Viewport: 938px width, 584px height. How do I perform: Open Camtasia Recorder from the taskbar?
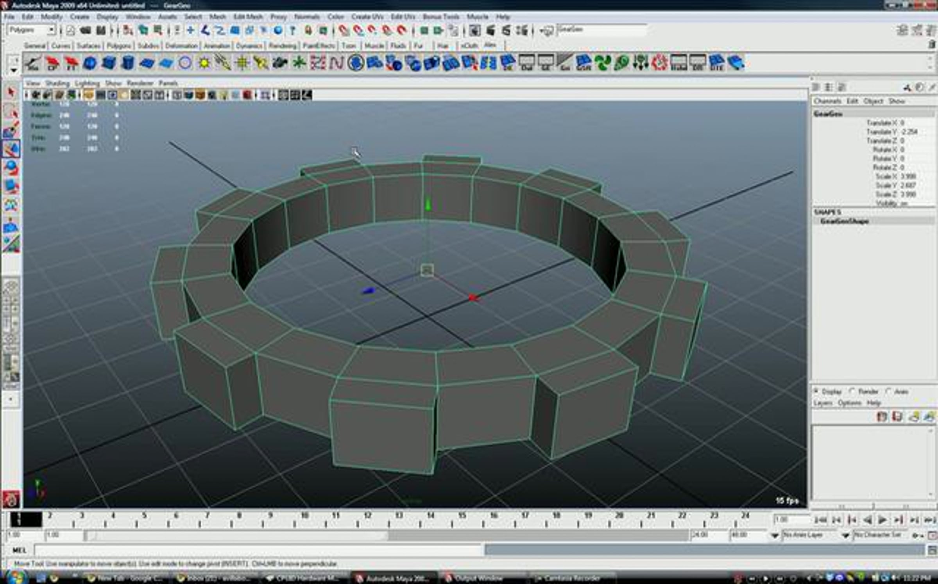[x=572, y=578]
